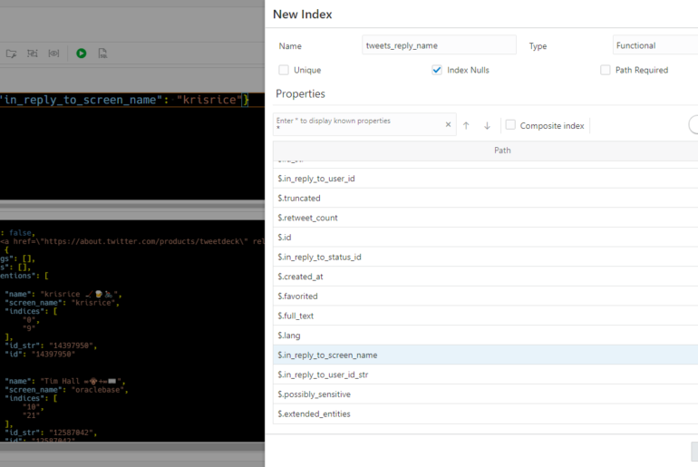Click the Tim Hall name line in results

pos(65,381)
